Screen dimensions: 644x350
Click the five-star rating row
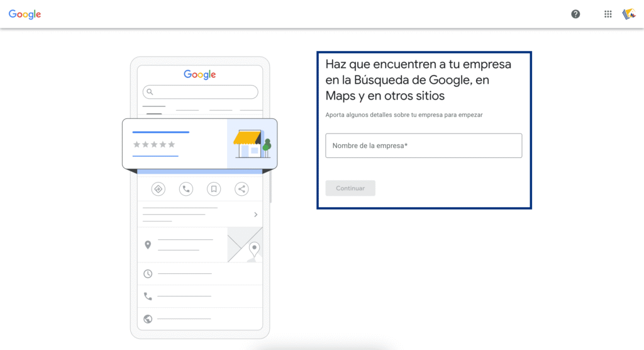coord(154,145)
